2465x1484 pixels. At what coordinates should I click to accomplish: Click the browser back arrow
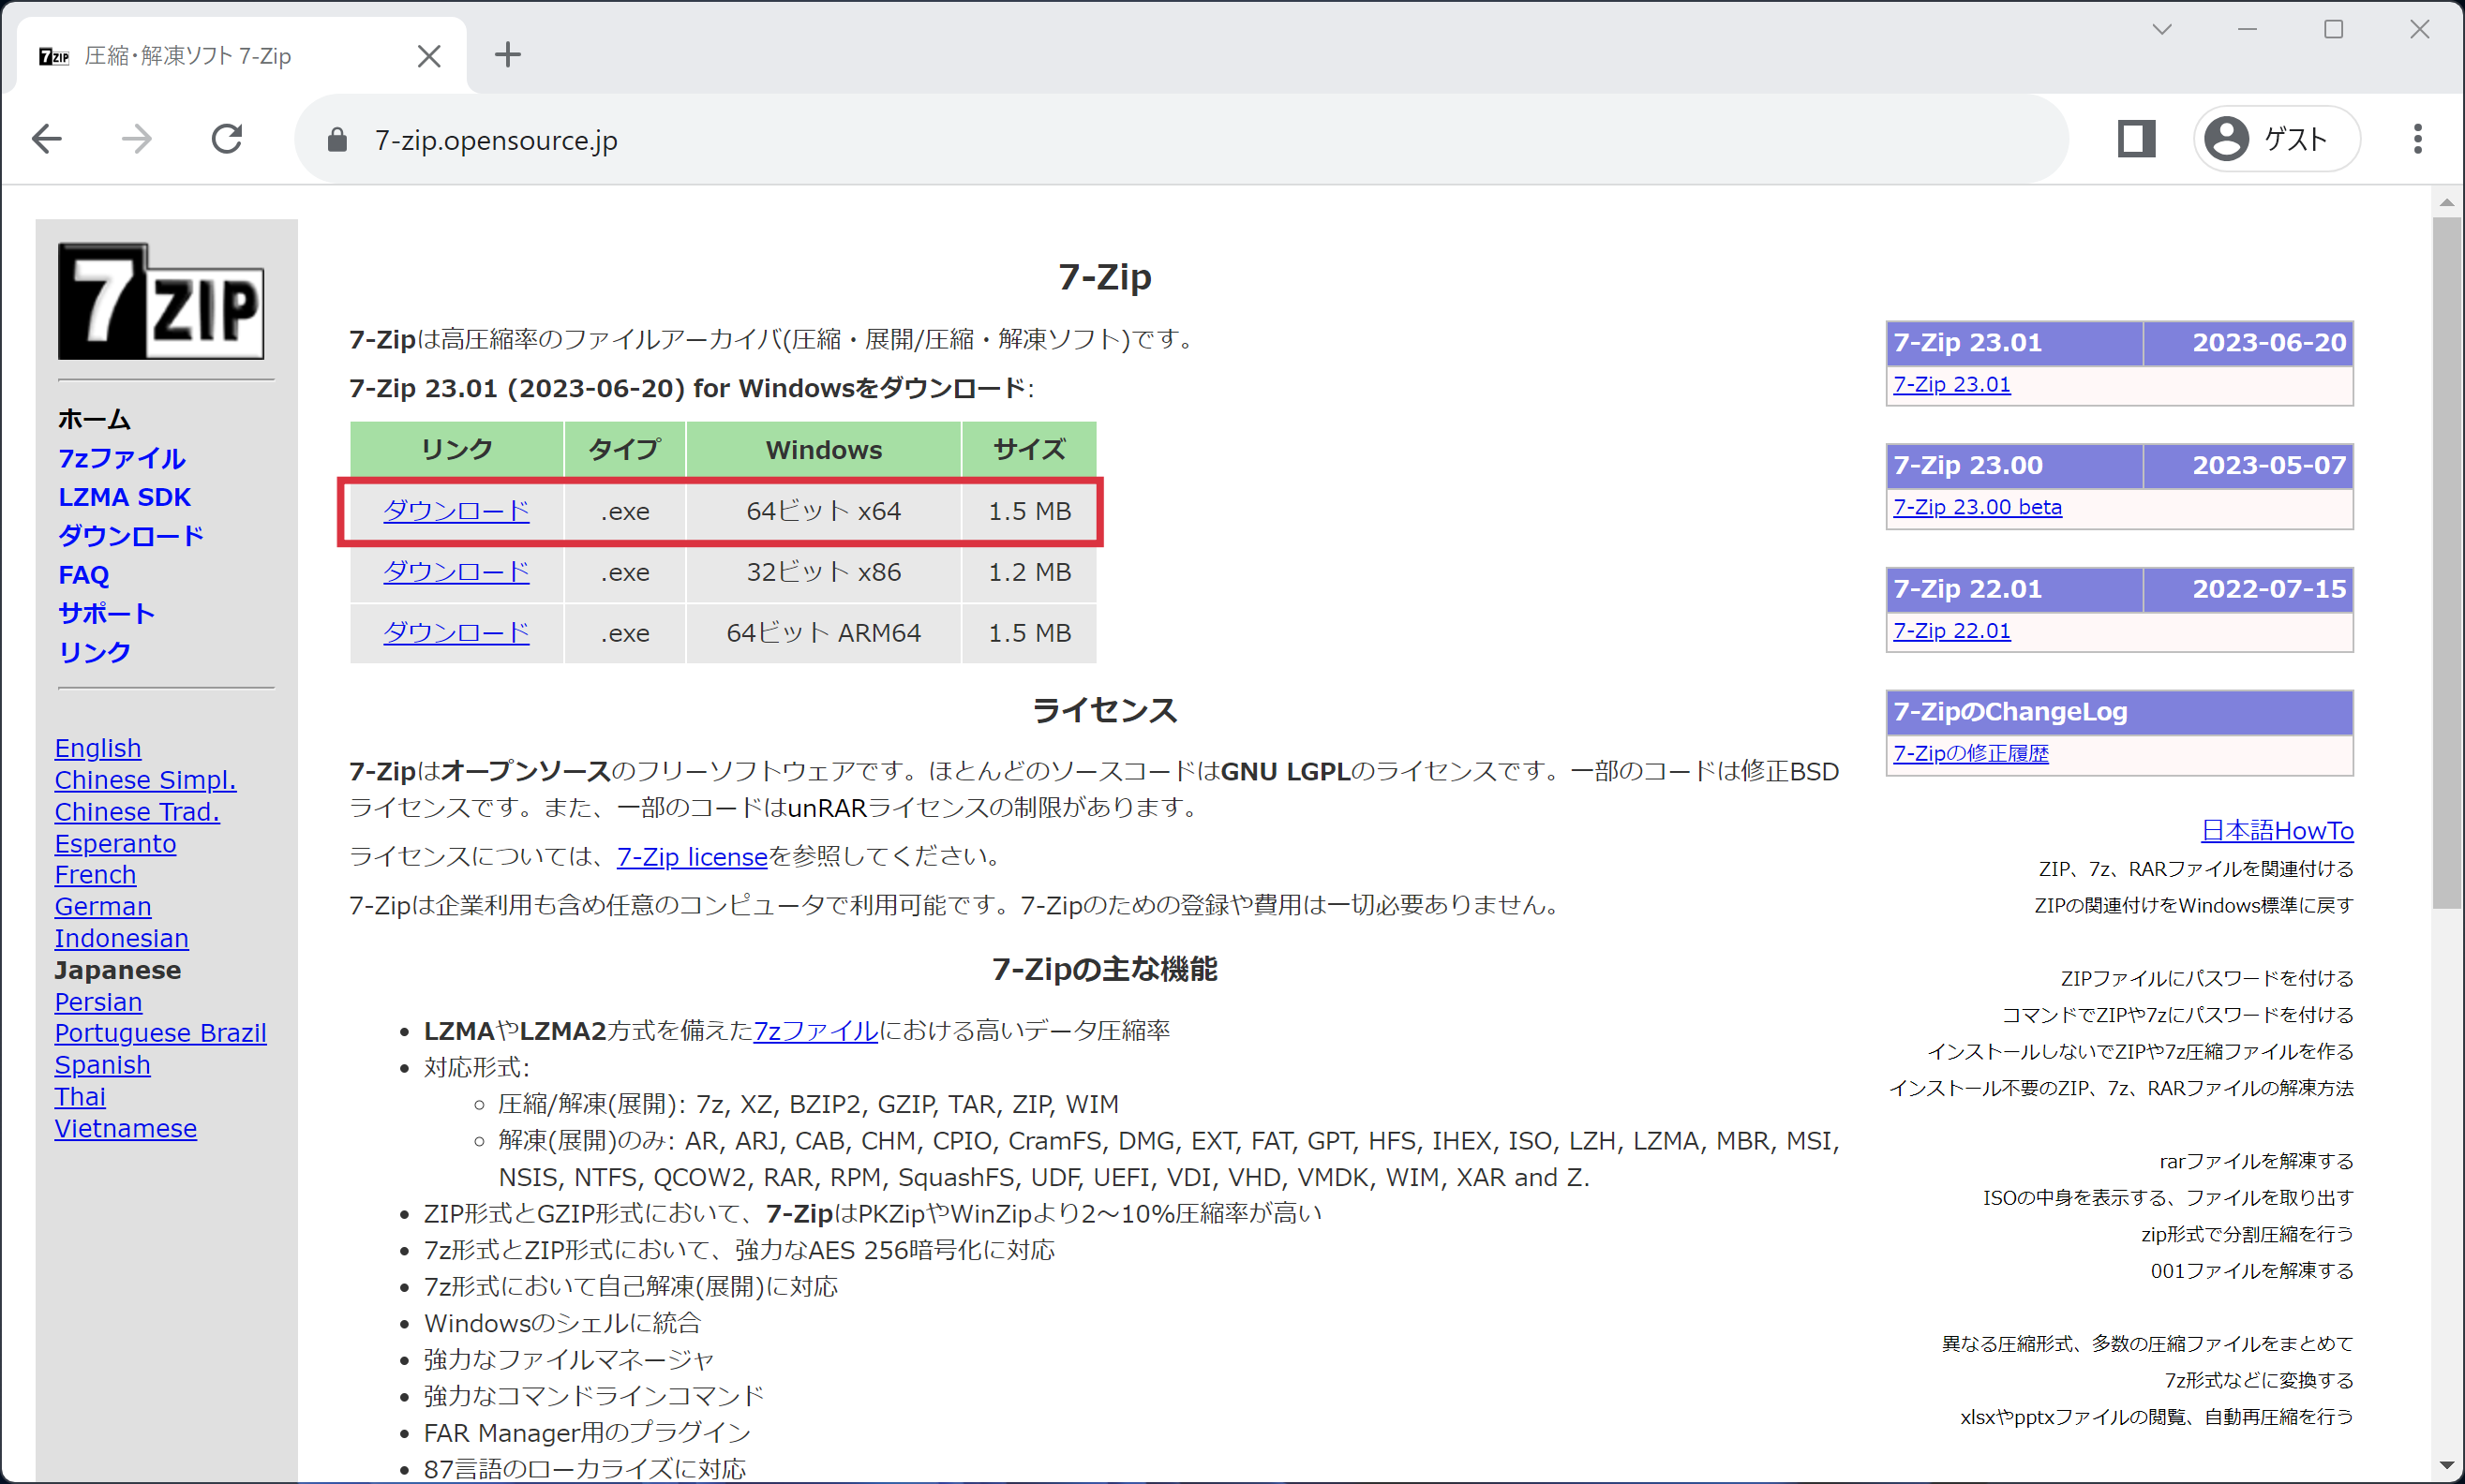click(x=47, y=139)
